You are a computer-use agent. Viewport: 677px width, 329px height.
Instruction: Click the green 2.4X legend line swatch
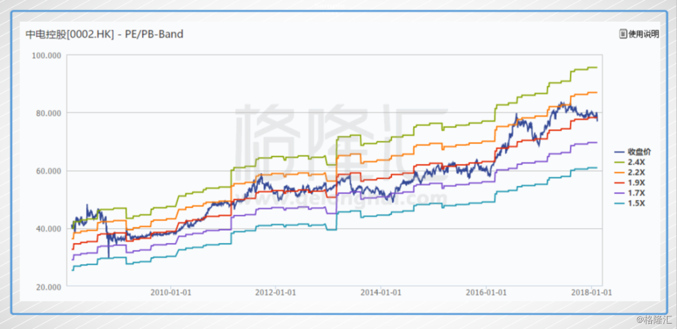tap(618, 162)
